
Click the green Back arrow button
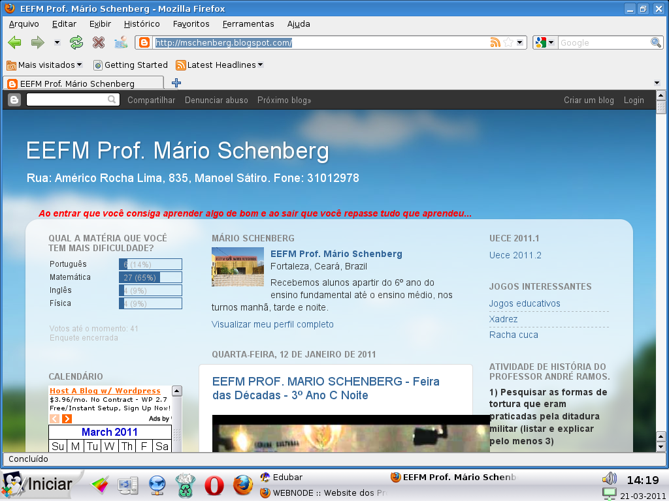pyautogui.click(x=14, y=42)
